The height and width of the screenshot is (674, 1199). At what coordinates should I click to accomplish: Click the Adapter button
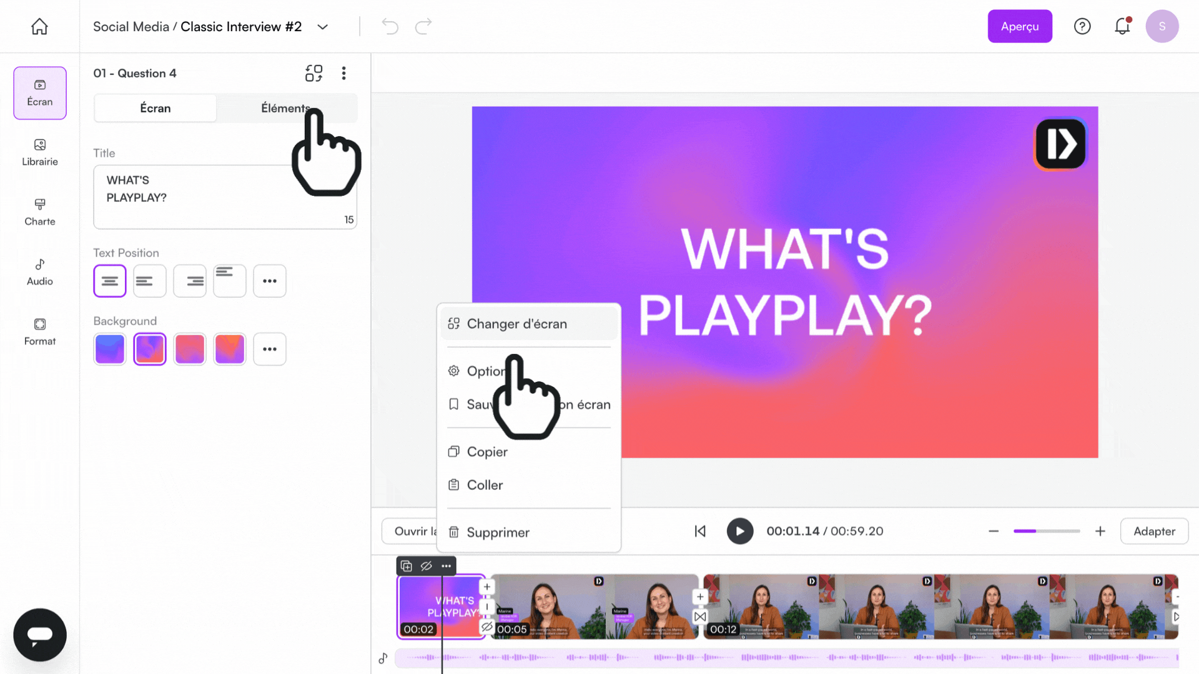point(1154,531)
